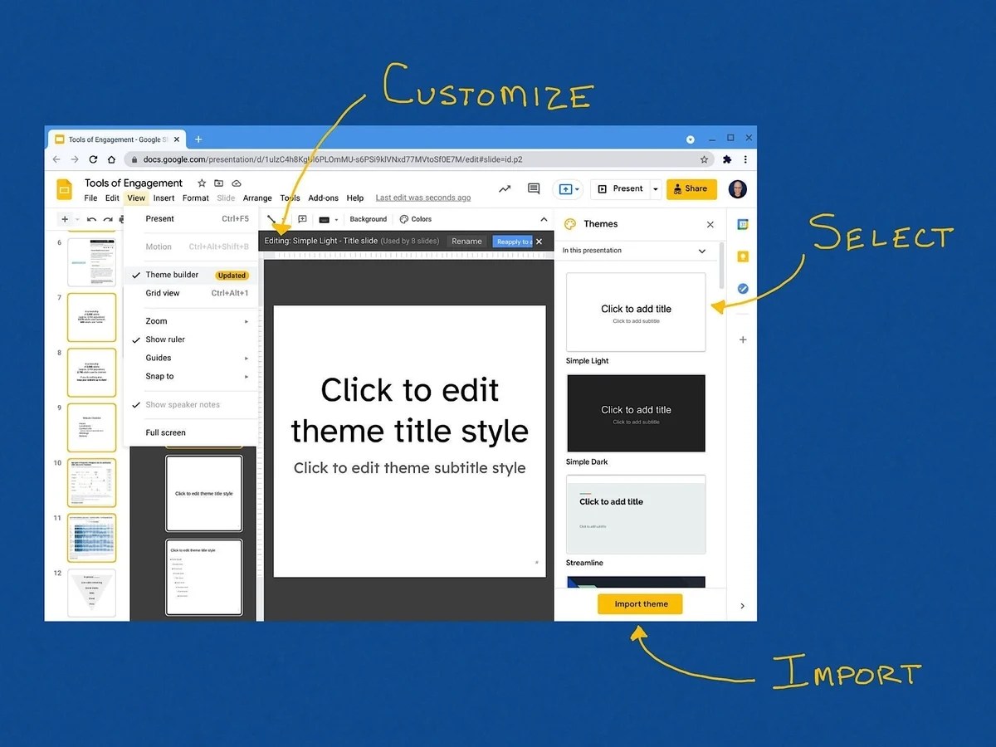Image resolution: width=996 pixels, height=747 pixels.
Task: Select the Simple Dark theme thumbnail
Action: pyautogui.click(x=635, y=413)
